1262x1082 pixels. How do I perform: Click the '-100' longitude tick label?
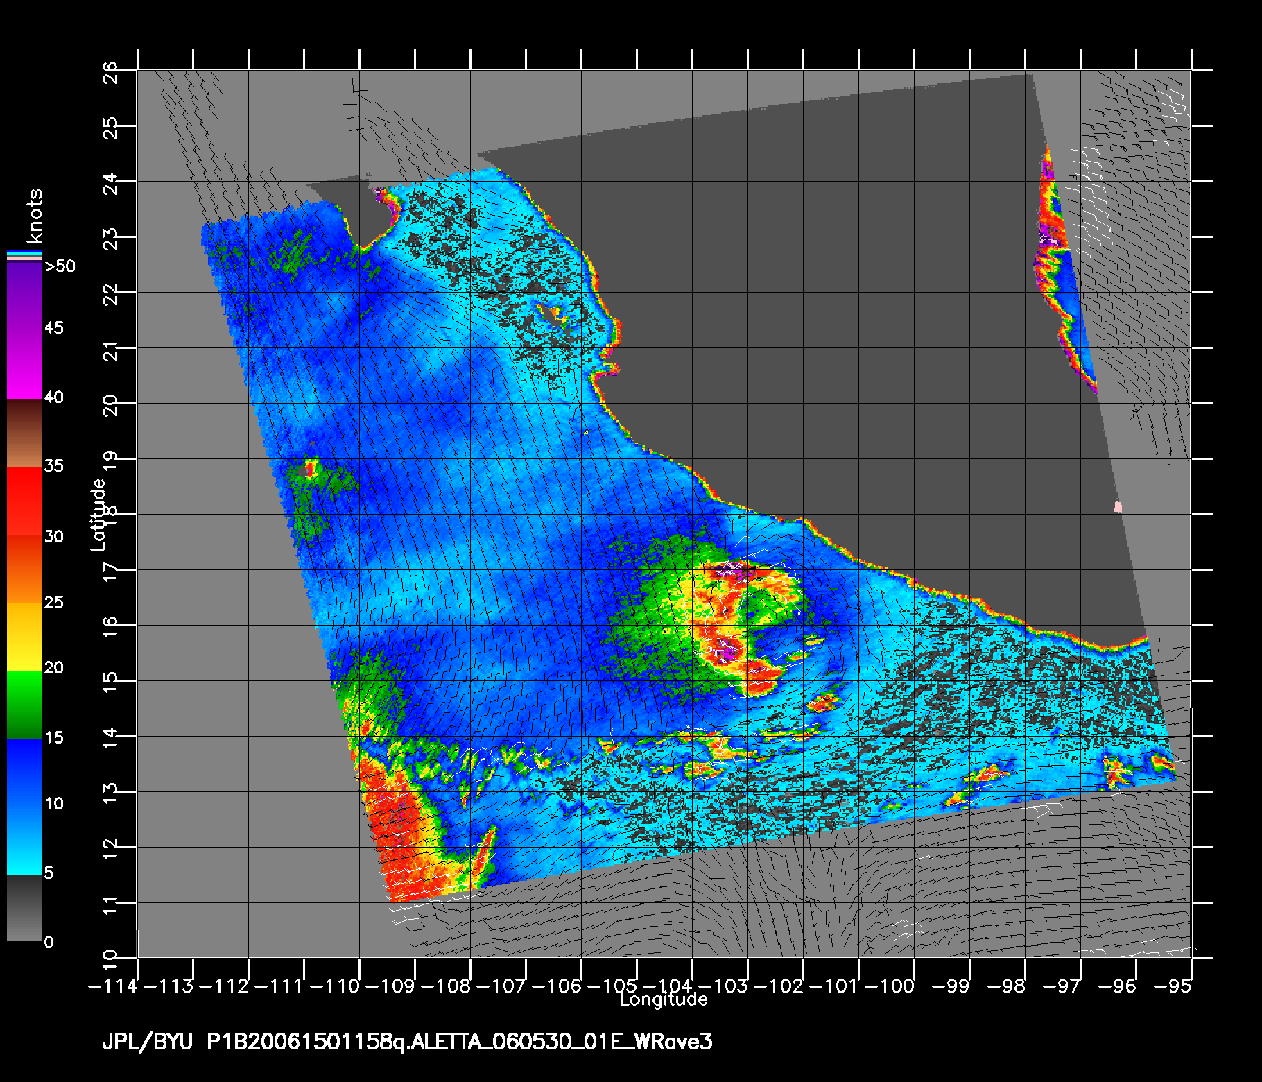click(x=890, y=986)
